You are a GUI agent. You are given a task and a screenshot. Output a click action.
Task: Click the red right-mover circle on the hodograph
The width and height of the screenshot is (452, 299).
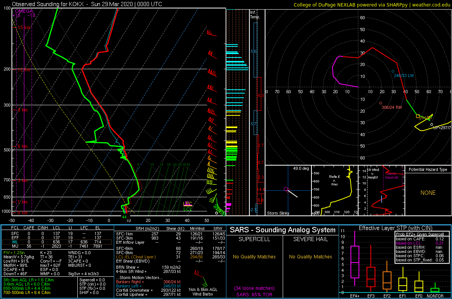point(380,103)
